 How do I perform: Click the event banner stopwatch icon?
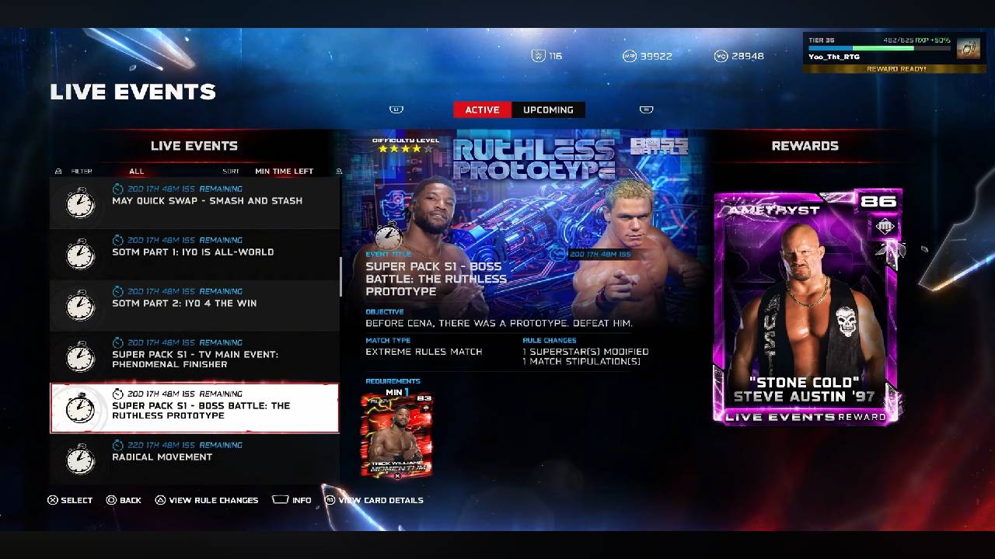pos(389,236)
